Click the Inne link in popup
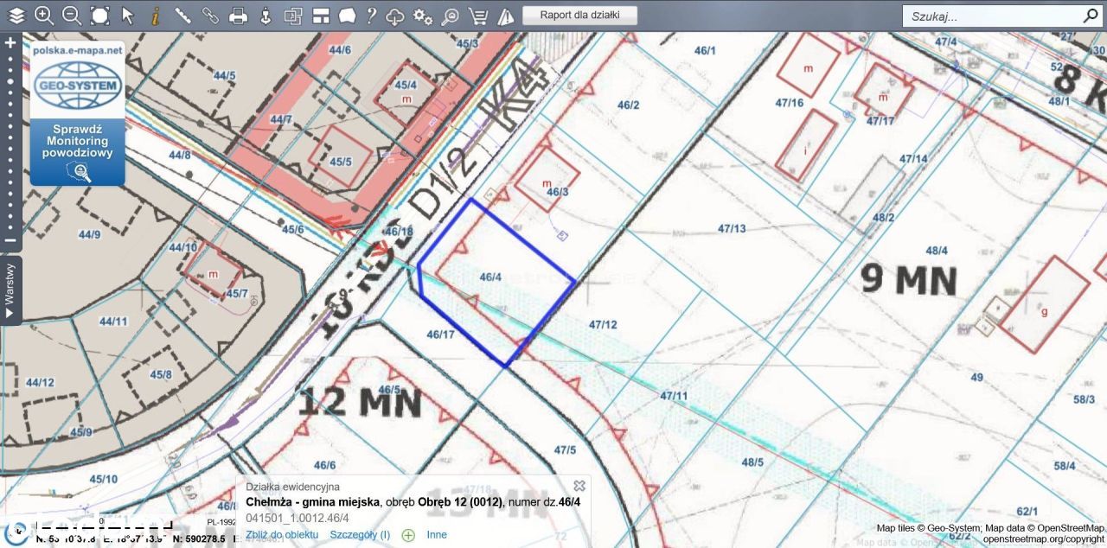Screen dimensions: 1107x548 [x=437, y=534]
